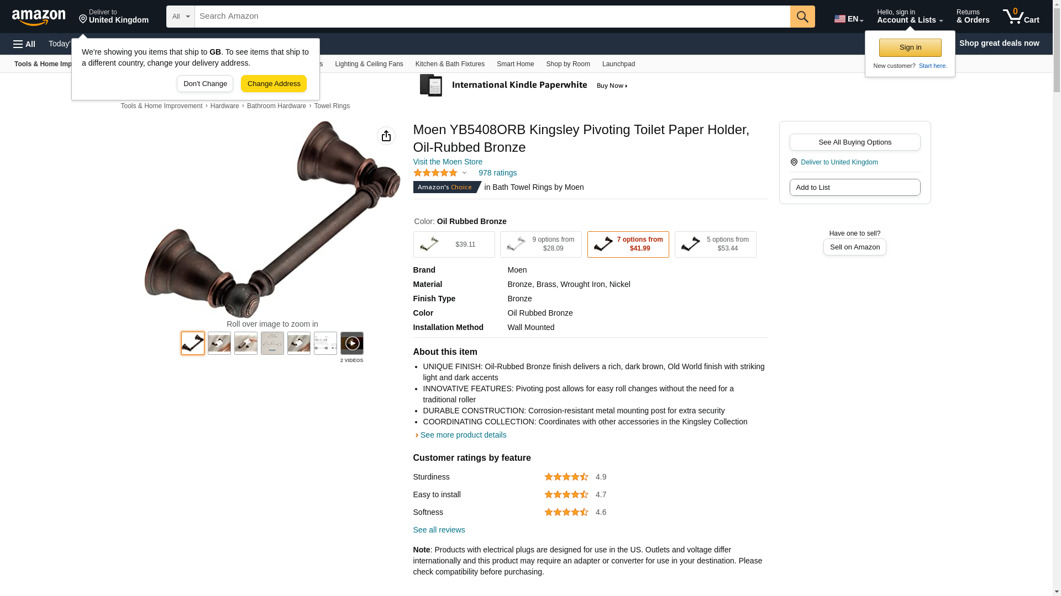Select the 5 options from $53.44 swatch

point(716,244)
